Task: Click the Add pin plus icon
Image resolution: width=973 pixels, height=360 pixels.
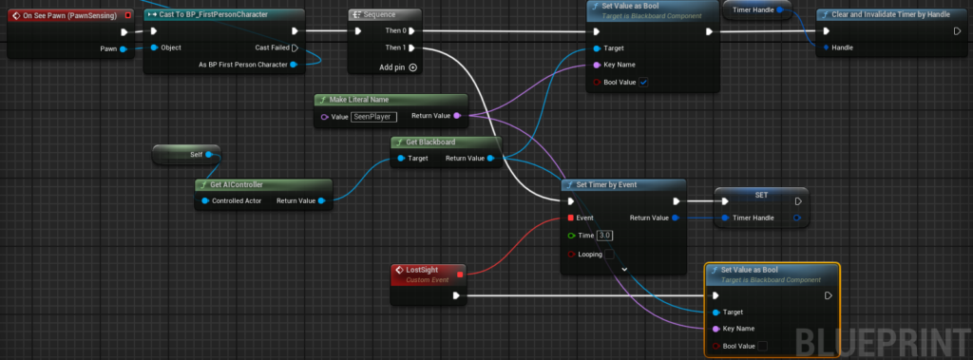Action: 412,67
